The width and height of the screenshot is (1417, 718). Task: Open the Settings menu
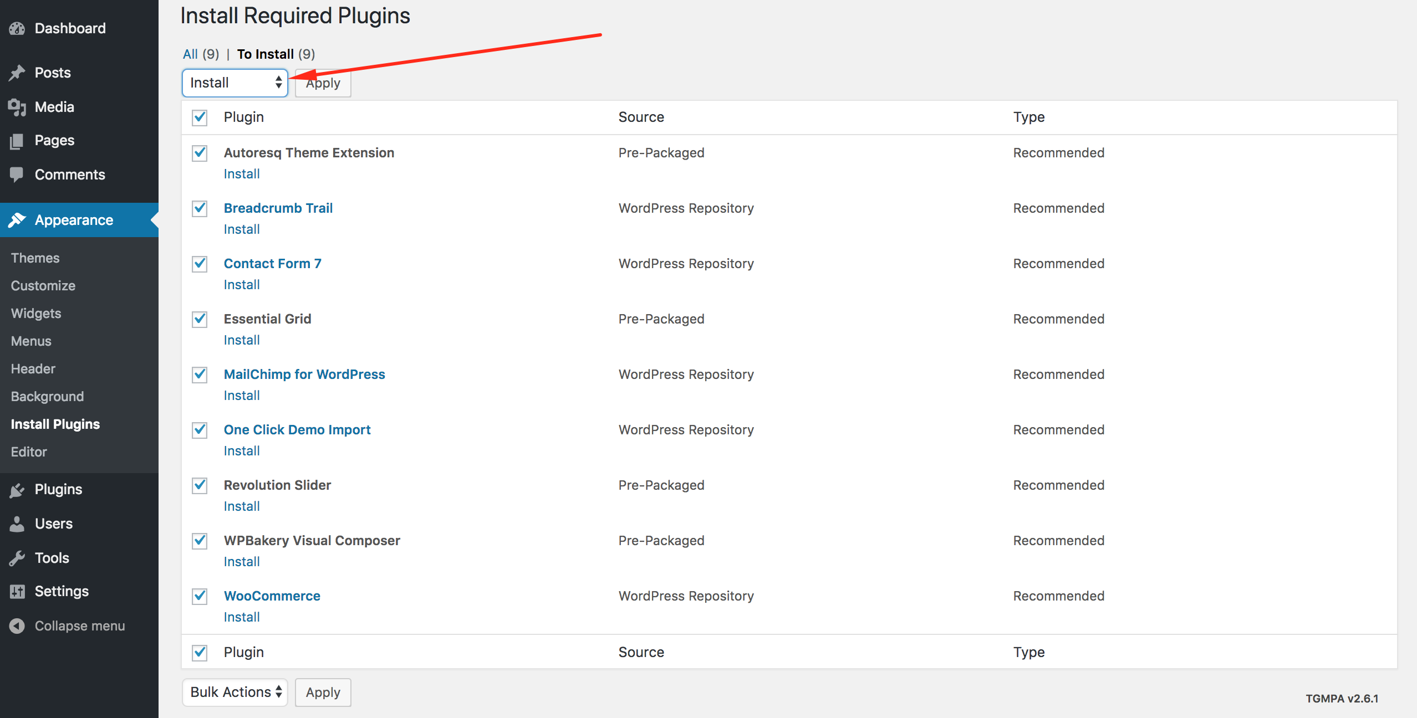tap(79, 592)
